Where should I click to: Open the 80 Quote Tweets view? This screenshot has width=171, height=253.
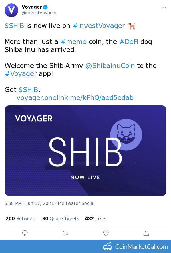coord(61,218)
